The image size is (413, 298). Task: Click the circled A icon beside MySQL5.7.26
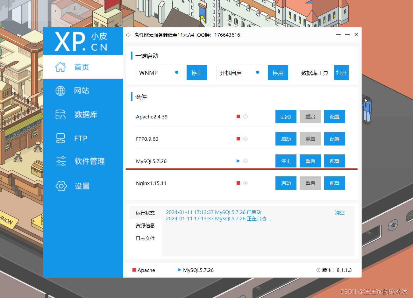click(246, 161)
